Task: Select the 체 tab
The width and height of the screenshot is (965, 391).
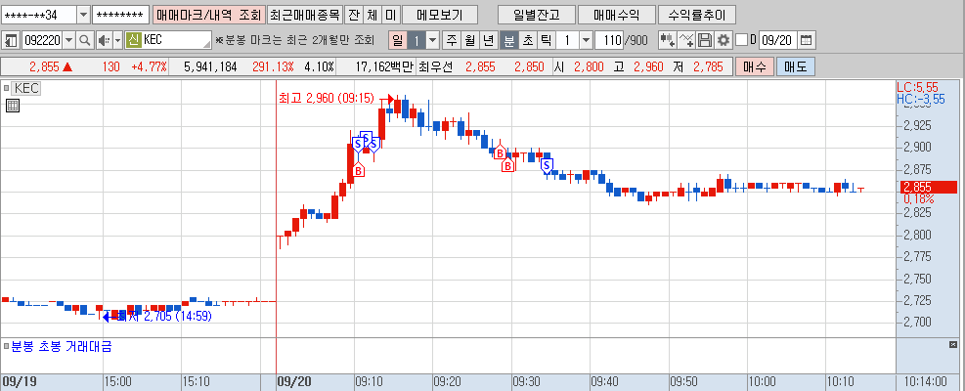Action: [x=372, y=14]
